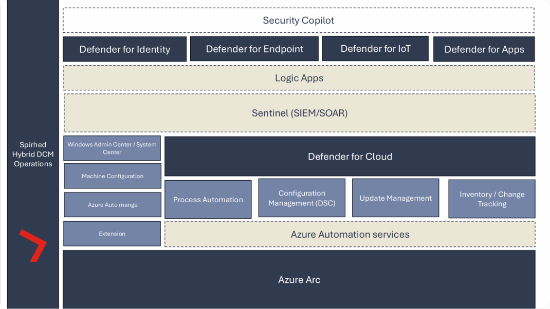The image size is (550, 309).
Task: Click the Update Management tile
Action: click(x=395, y=198)
